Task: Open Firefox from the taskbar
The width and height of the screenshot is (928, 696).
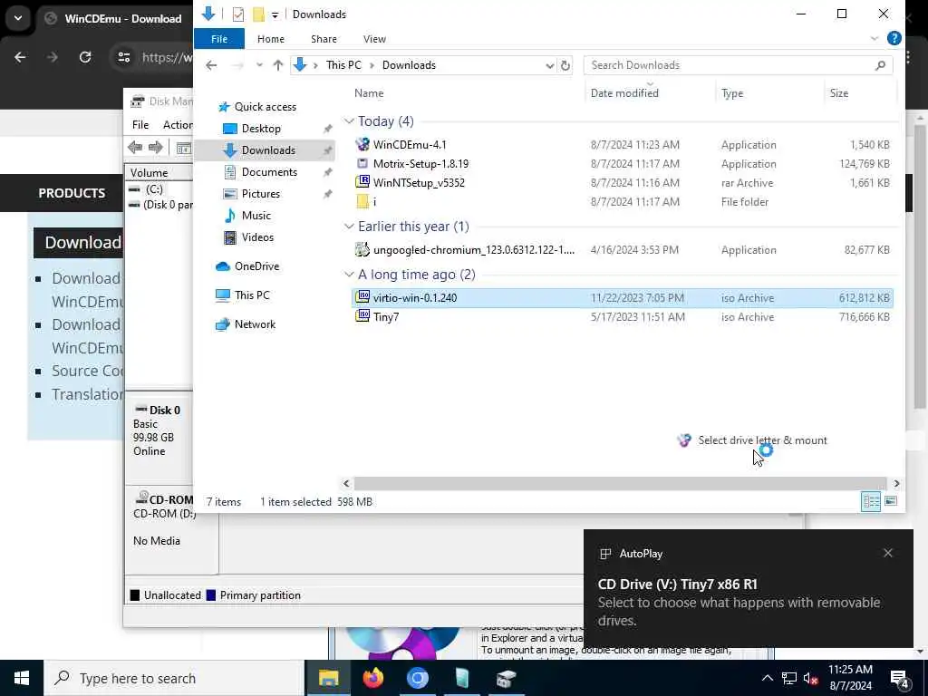Action: 372,678
